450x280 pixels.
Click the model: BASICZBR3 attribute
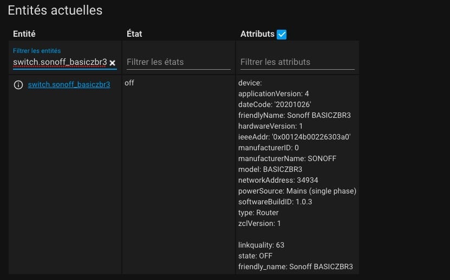[x=270, y=169]
